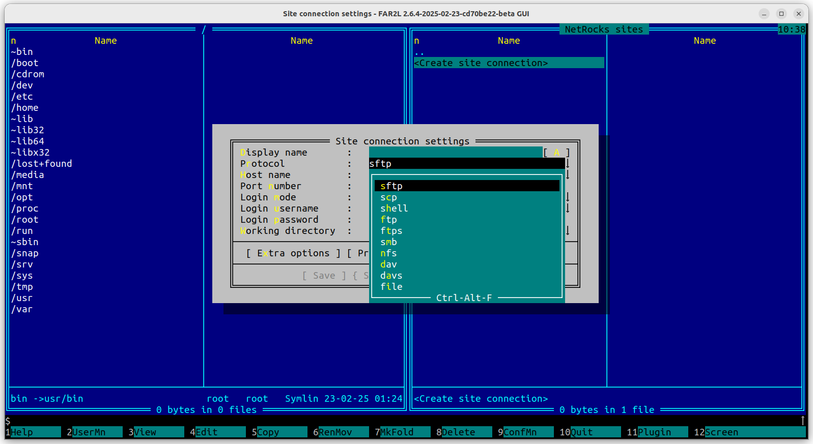Screen dimensions: 813x444
Task: Choose the davs protocol entry
Action: (x=391, y=276)
